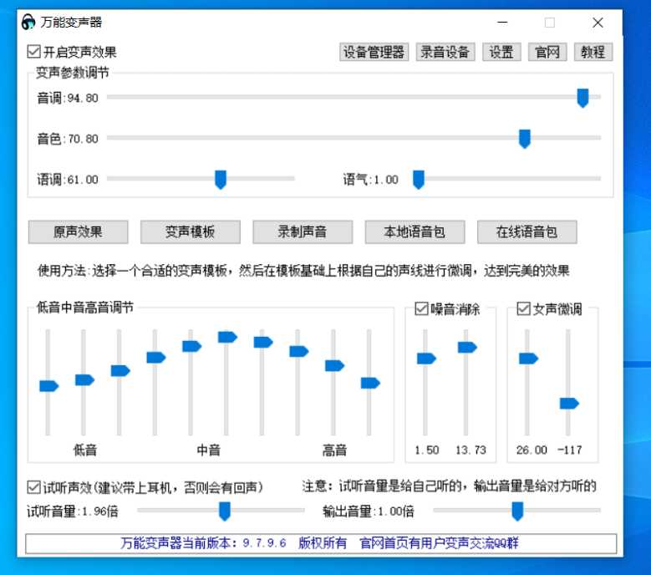Click the last equalizer band thumb
This screenshot has height=575, width=651.
(370, 383)
